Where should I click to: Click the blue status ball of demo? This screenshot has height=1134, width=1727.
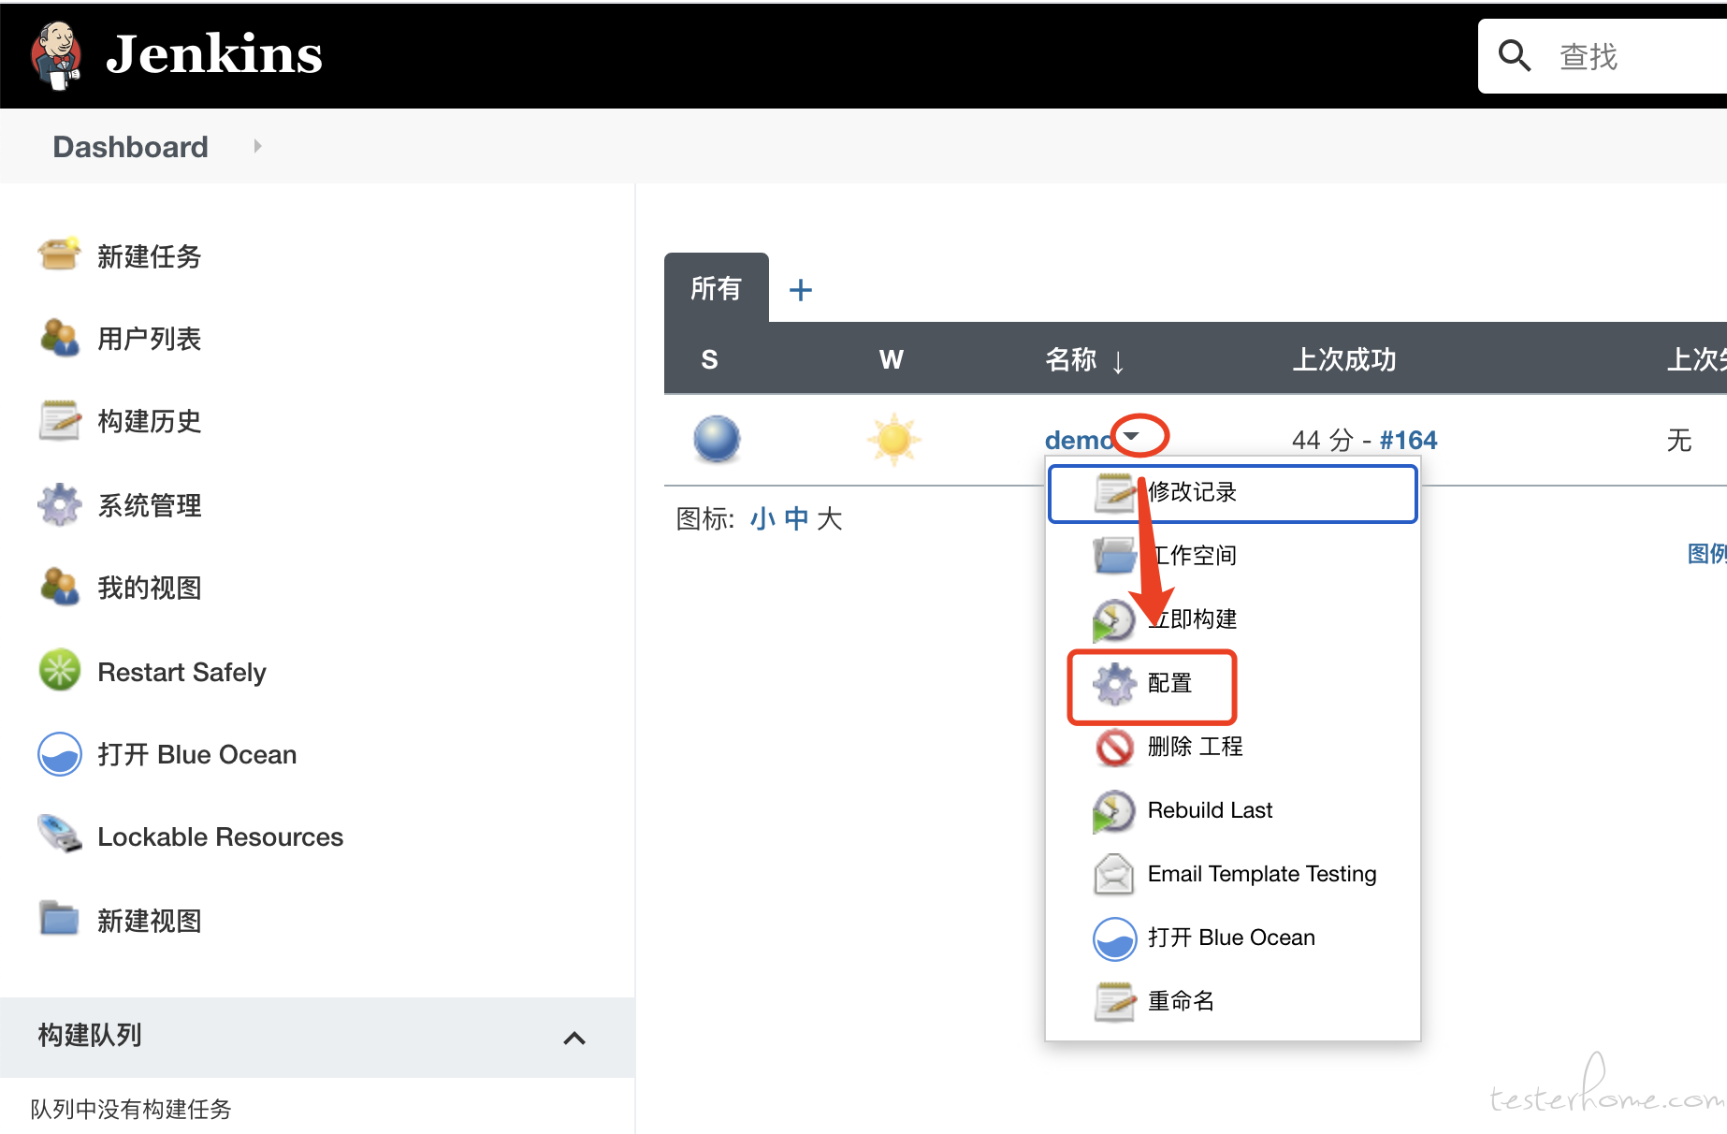click(x=717, y=439)
